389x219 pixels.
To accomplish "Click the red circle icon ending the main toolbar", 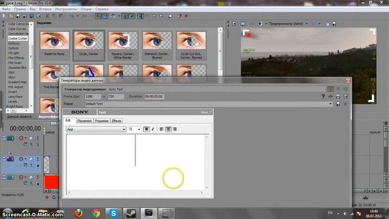I will click(187, 16).
